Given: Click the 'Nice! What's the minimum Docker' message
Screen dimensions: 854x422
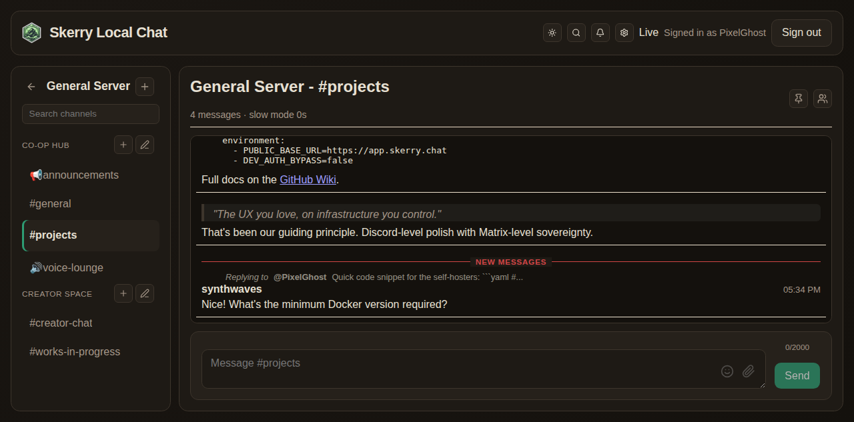Looking at the screenshot, I should [x=324, y=305].
